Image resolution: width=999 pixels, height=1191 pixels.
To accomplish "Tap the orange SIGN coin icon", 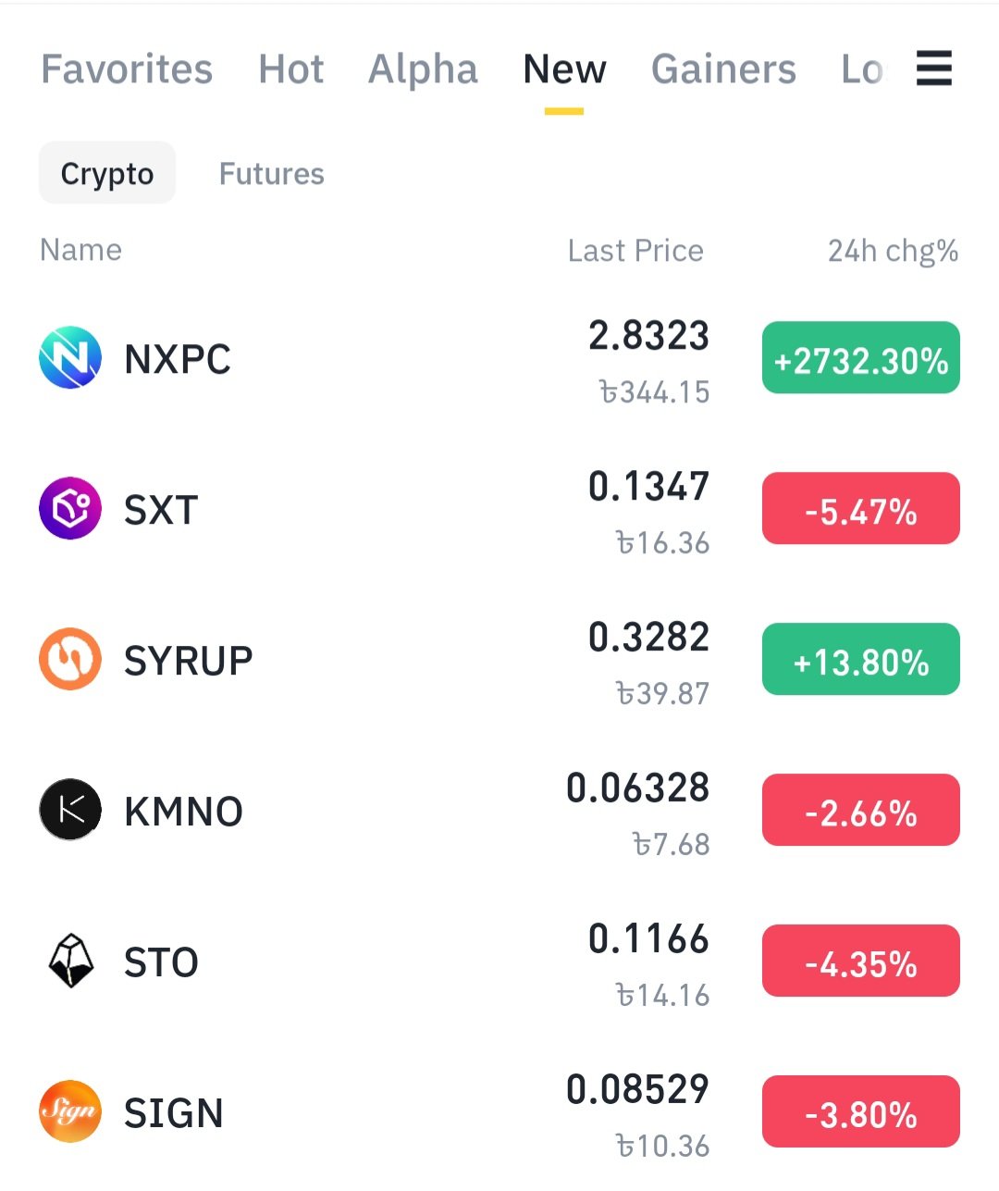I will [70, 1111].
